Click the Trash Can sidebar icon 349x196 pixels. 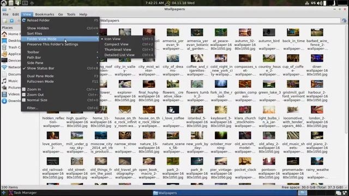[4, 47]
